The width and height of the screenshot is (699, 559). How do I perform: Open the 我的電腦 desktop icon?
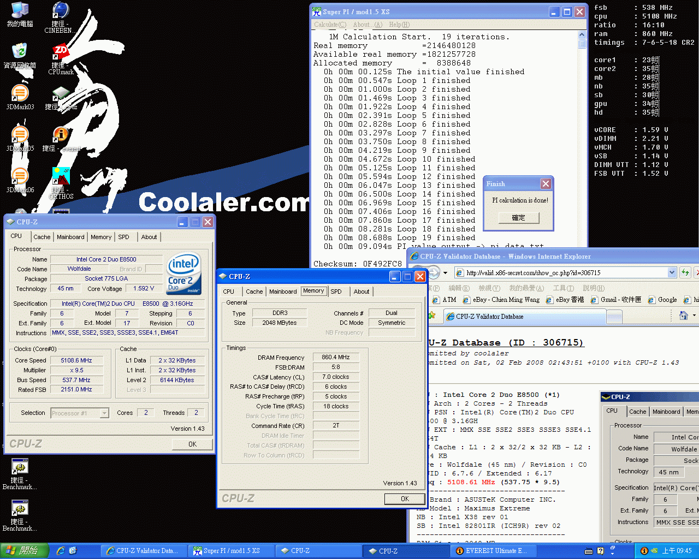click(x=20, y=14)
